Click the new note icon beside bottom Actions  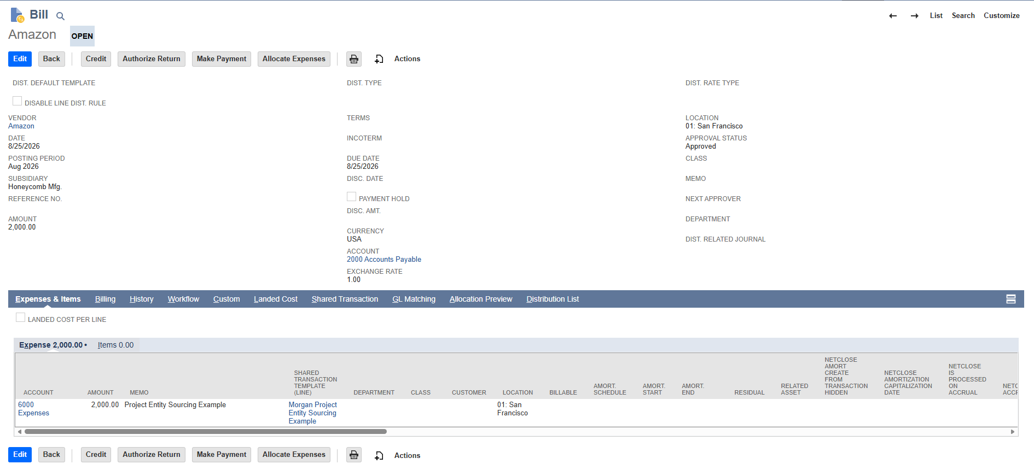pos(379,455)
